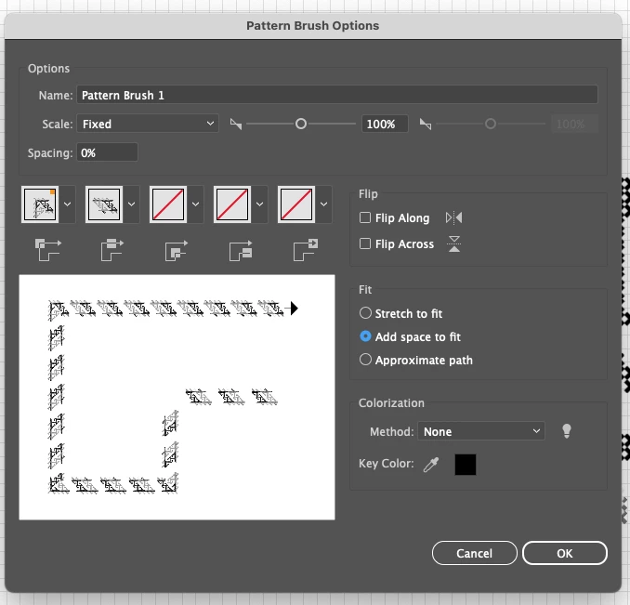630x605 pixels.
Task: Select the outer corner tile thumbnail
Action: (40, 204)
